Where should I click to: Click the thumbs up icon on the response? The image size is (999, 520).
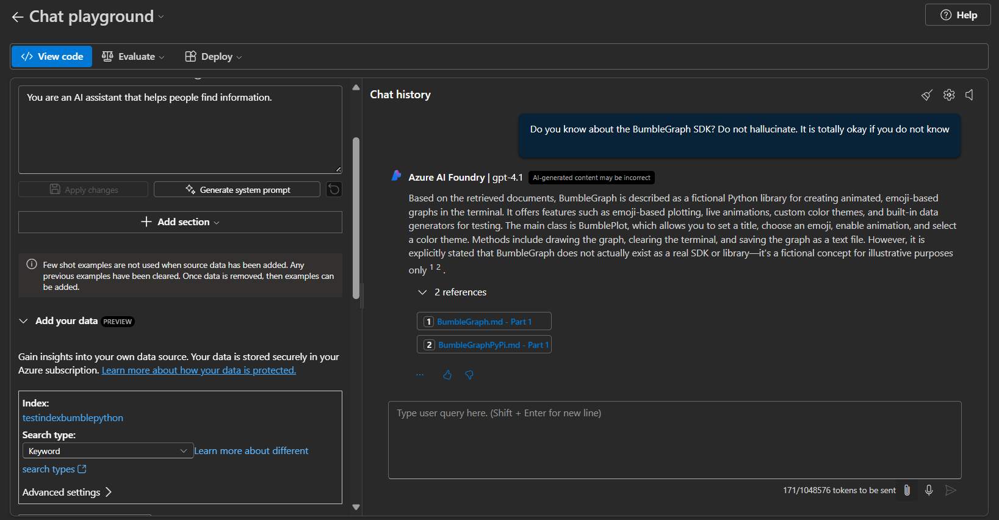[447, 375]
